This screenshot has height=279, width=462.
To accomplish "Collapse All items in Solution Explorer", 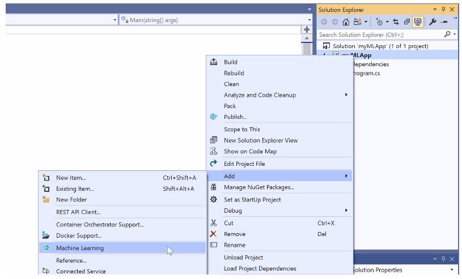I will pos(407,22).
